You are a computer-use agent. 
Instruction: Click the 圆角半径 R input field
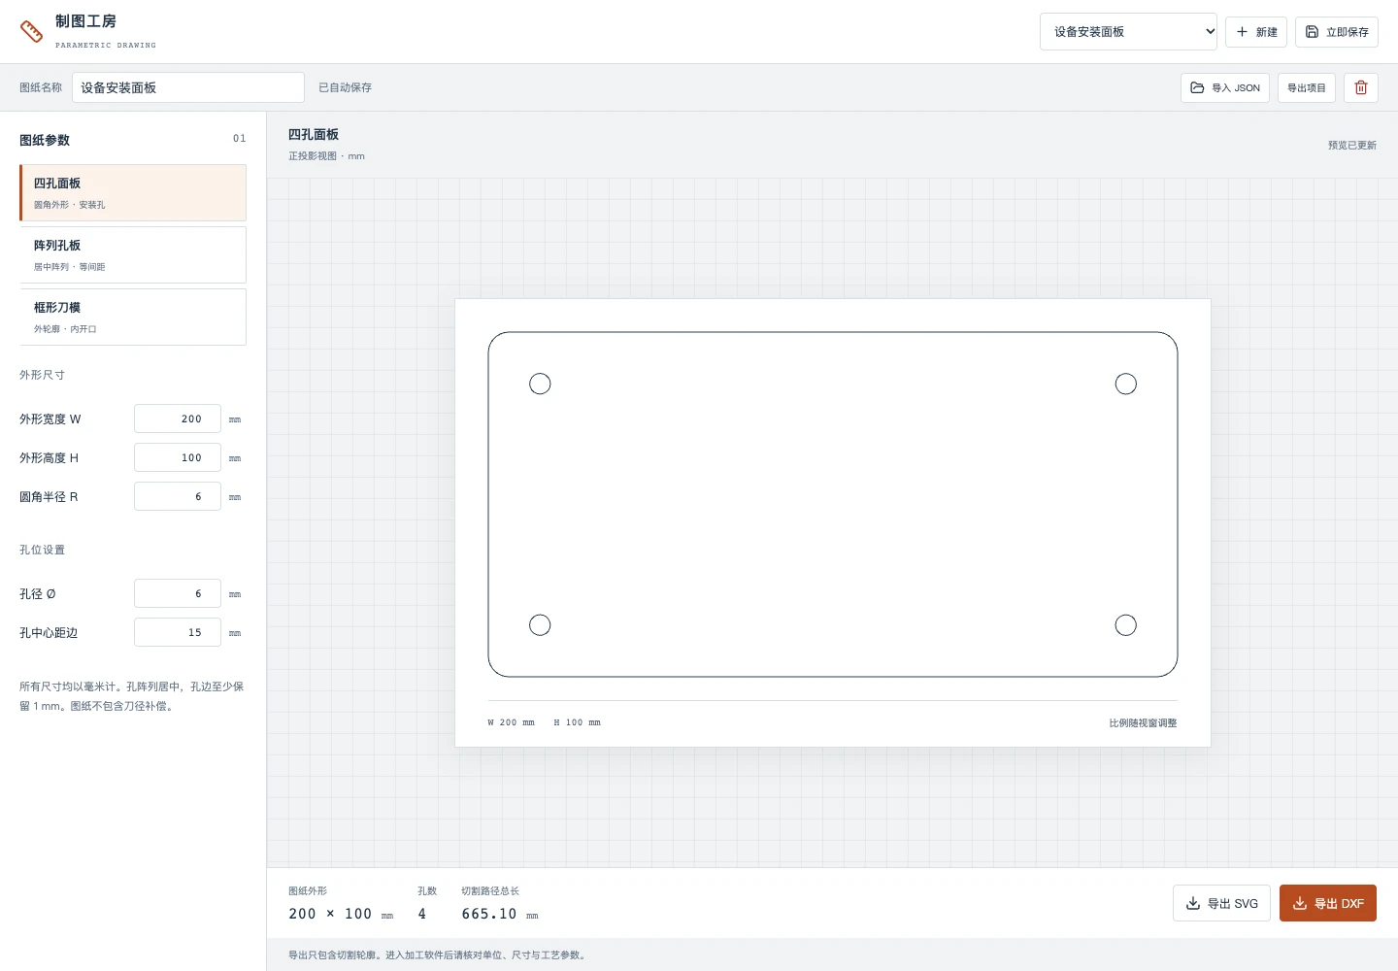tap(178, 496)
